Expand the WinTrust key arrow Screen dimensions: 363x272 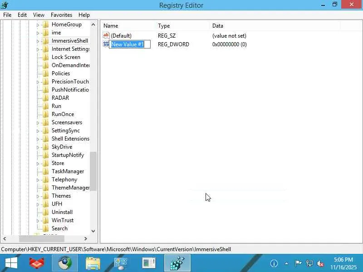[38, 221]
